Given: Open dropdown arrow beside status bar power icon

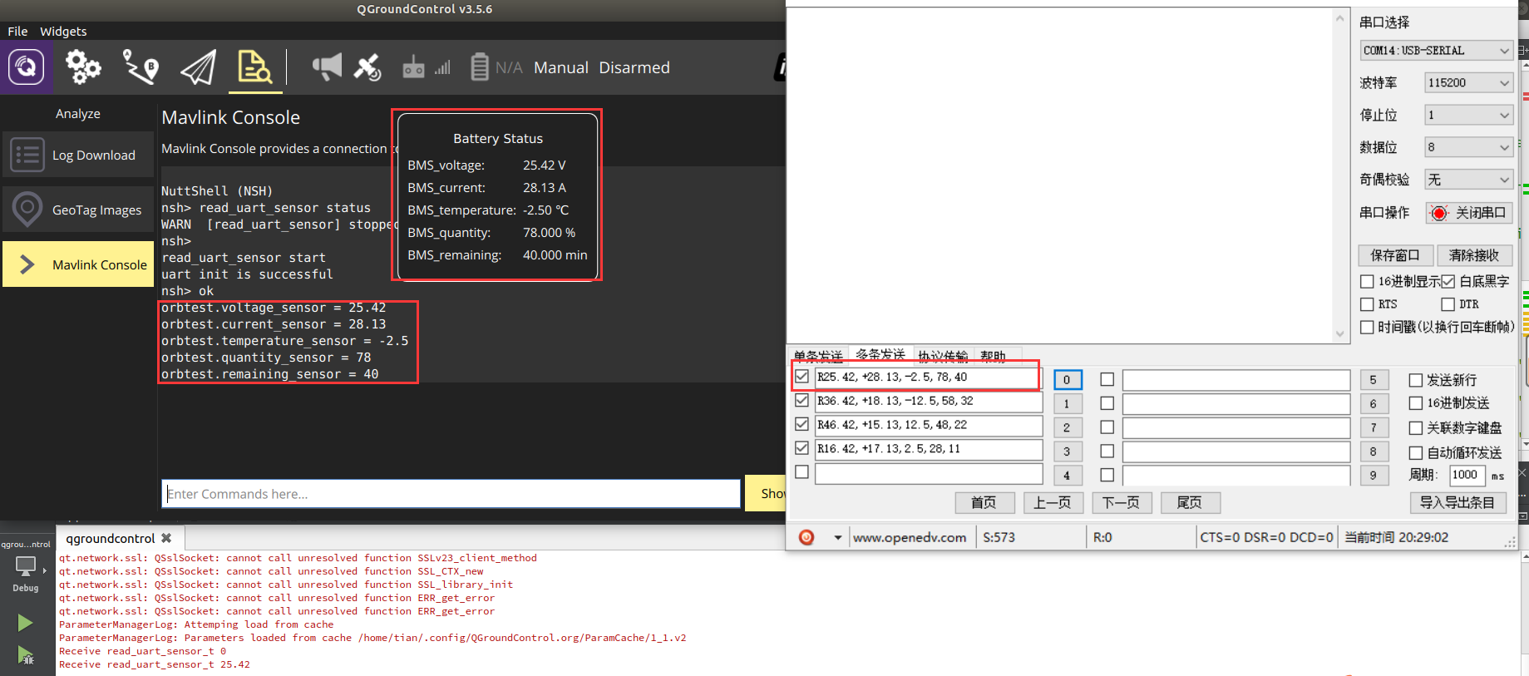Looking at the screenshot, I should pyautogui.click(x=837, y=538).
